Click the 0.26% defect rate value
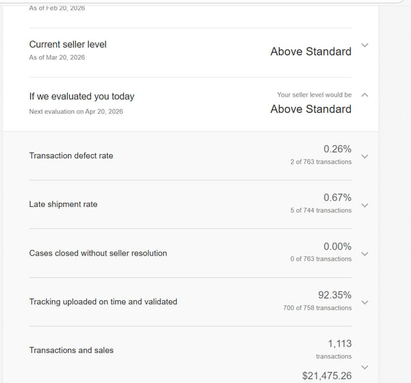The height and width of the screenshot is (383, 411). pos(337,149)
